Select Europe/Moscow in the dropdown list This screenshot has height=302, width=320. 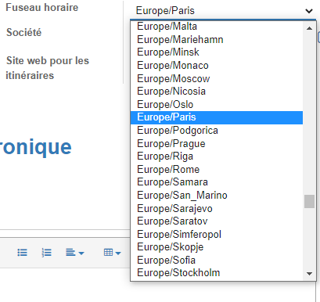217,78
